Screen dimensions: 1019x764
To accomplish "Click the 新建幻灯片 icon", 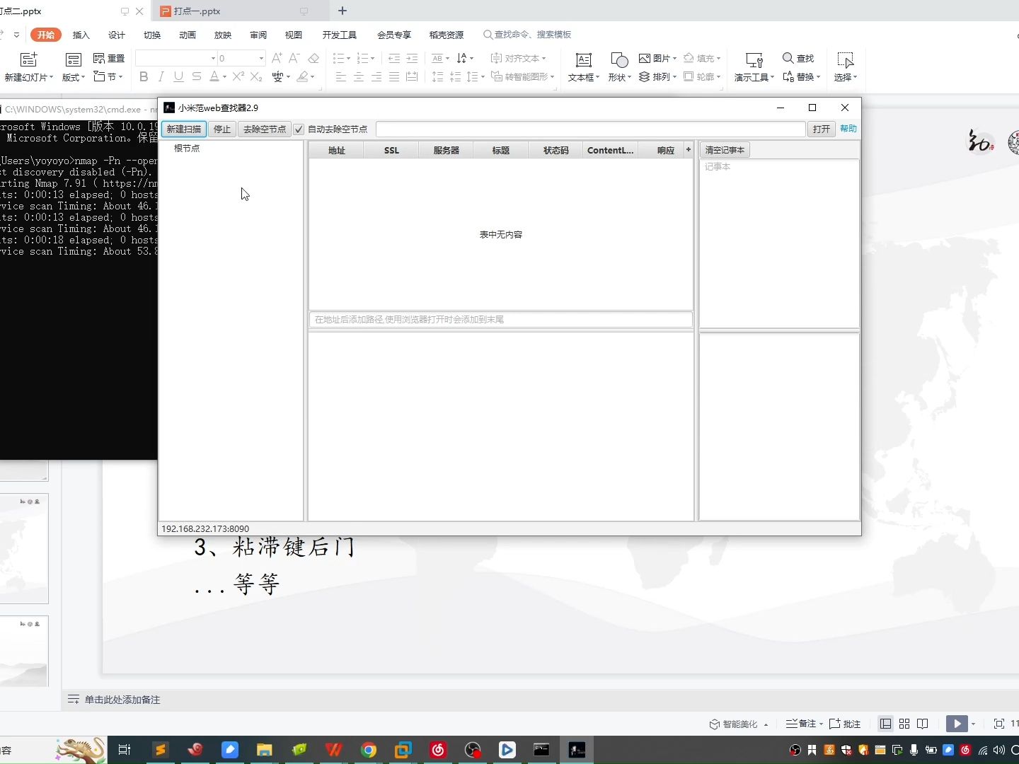I will (x=28, y=59).
